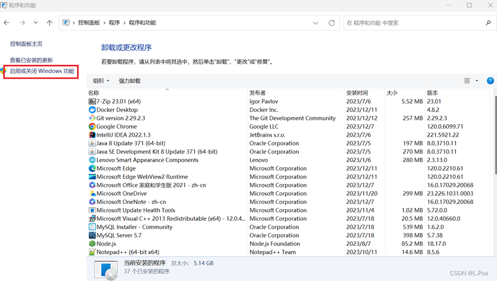Select the Java 8 Update 371 icon
Viewport: 497px width, 281px height.
(92, 143)
